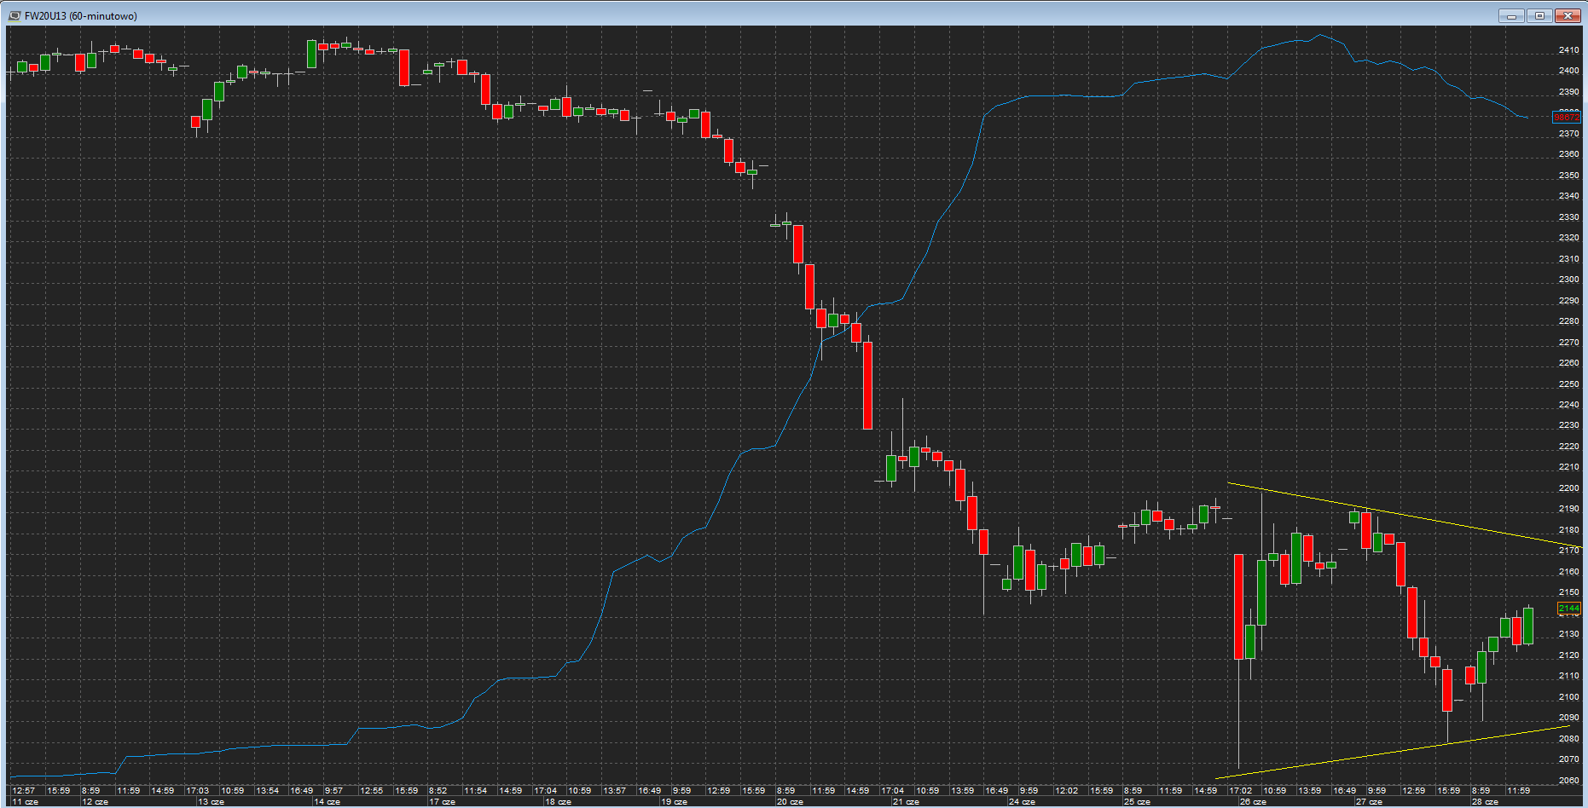Click the 2300 price axis label

(x=1568, y=280)
